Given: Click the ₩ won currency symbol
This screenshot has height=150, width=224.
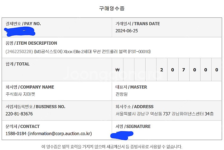Looking at the screenshot, I should (x=117, y=70).
